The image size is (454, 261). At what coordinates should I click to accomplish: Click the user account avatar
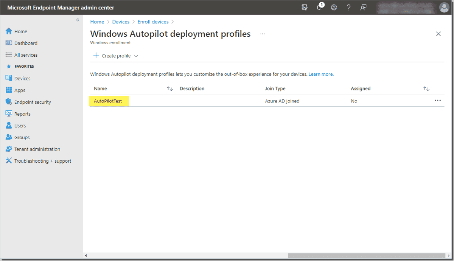444,8
